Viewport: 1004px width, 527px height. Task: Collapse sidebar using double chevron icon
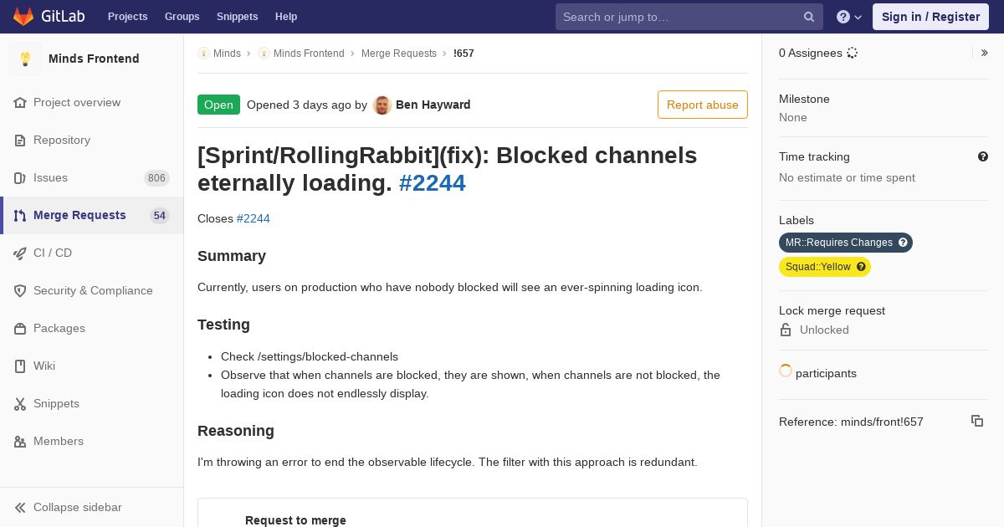[x=20, y=507]
